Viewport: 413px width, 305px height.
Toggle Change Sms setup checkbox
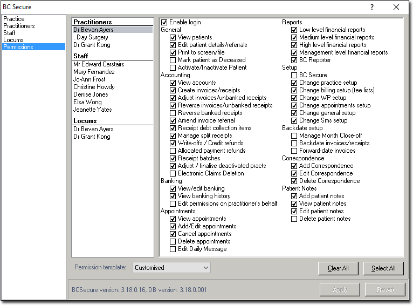click(x=294, y=121)
